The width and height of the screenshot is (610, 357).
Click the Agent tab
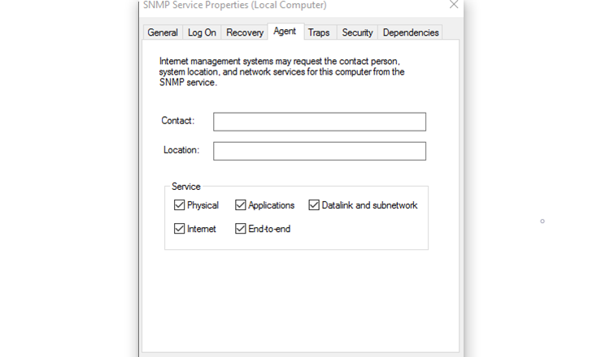pos(285,32)
